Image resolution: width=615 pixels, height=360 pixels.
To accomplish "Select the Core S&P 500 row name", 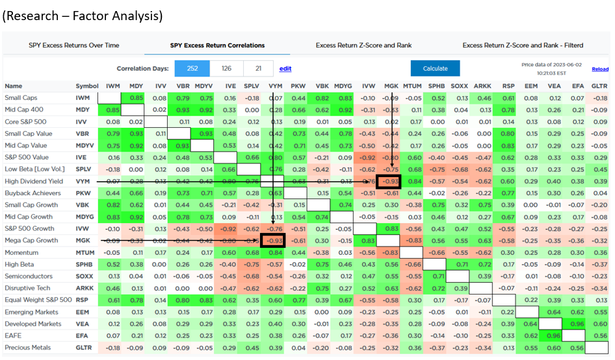I will (25, 122).
